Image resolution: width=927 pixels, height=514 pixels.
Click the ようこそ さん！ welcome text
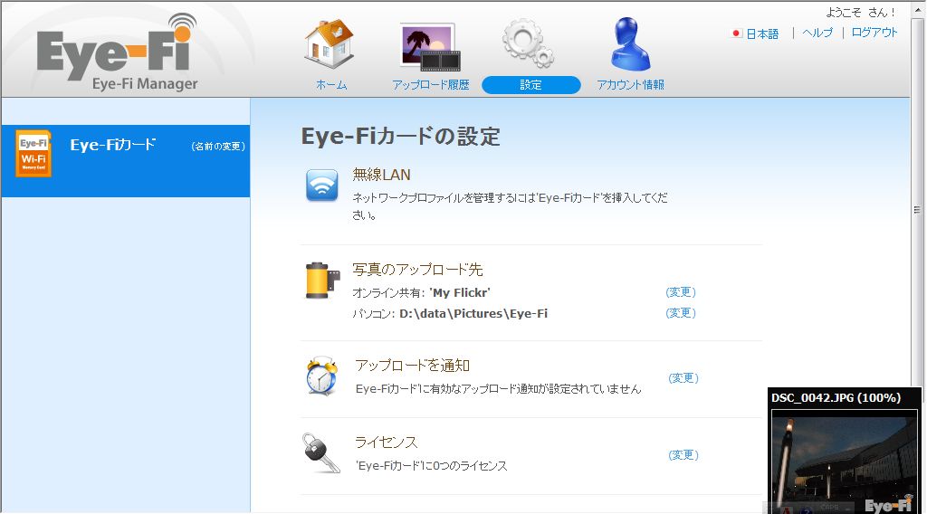860,13
